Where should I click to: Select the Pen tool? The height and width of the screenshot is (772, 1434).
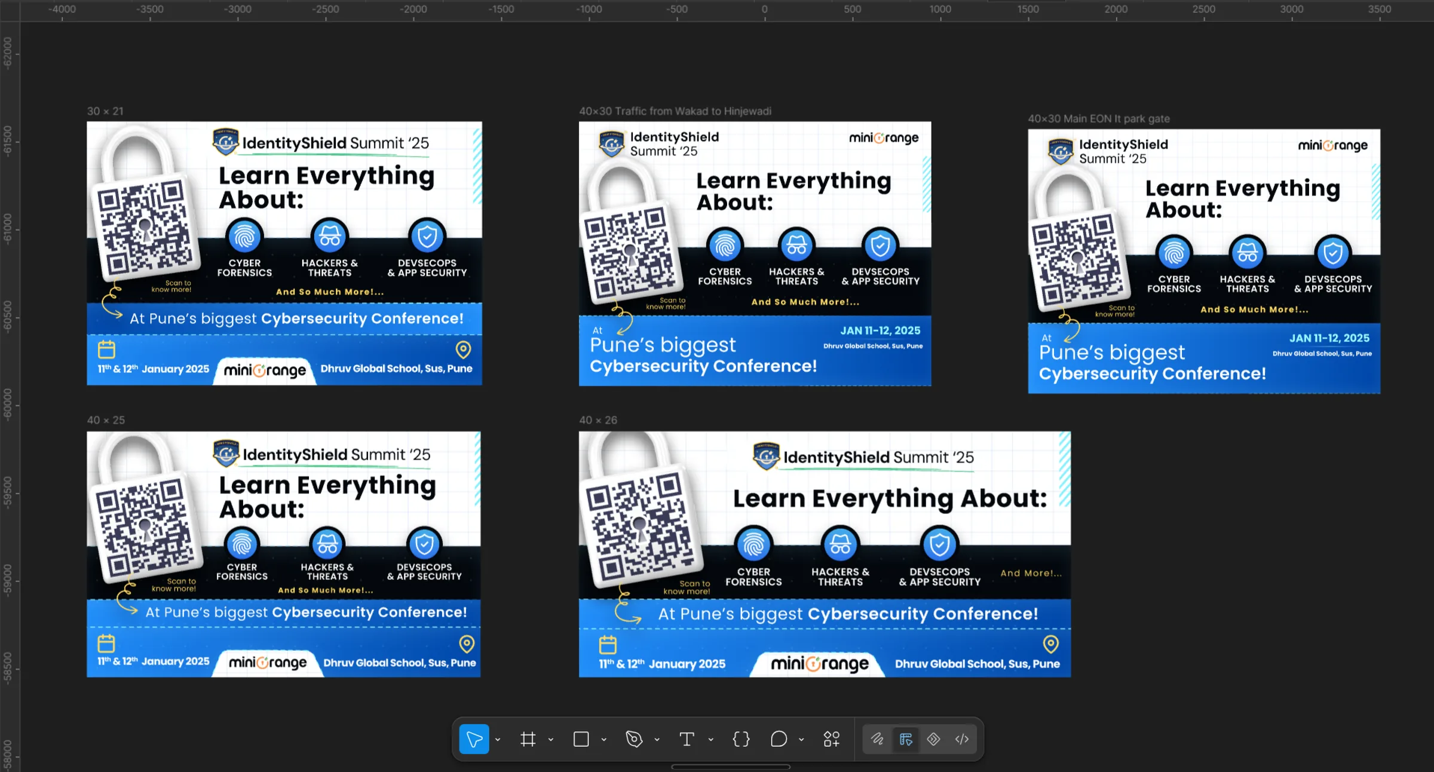coord(634,739)
